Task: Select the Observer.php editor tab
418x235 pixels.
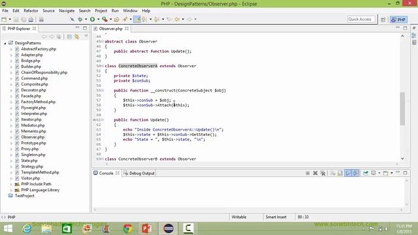Action: point(110,29)
